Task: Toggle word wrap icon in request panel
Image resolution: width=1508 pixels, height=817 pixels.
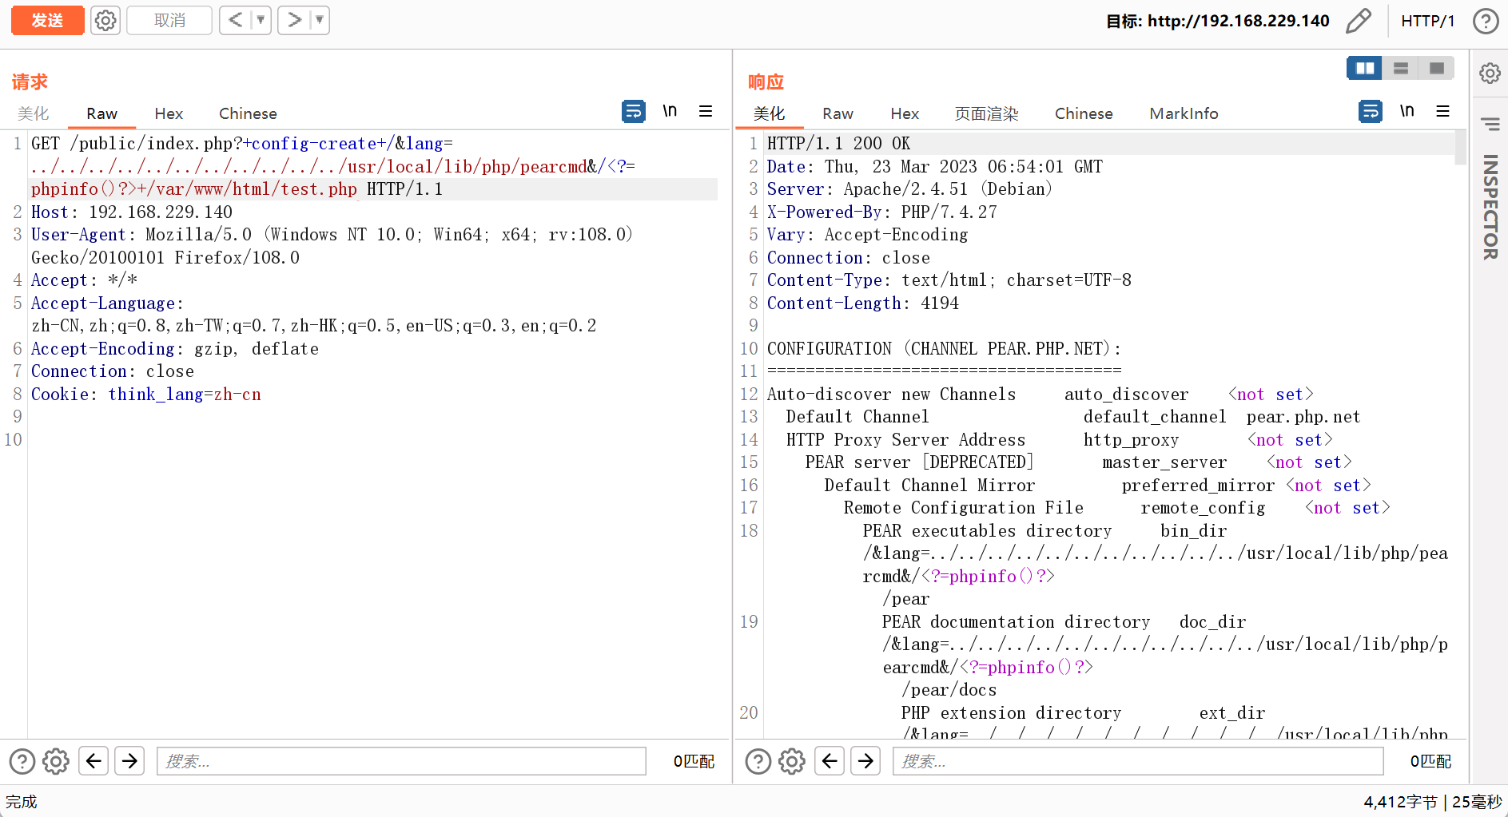Action: coord(634,111)
